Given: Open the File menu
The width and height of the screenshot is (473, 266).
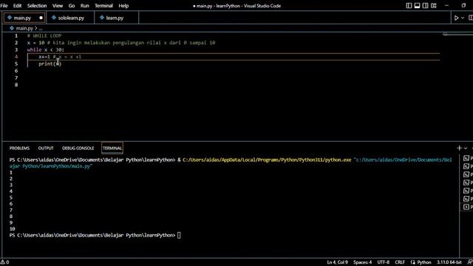Looking at the screenshot, I should [x=4, y=5].
